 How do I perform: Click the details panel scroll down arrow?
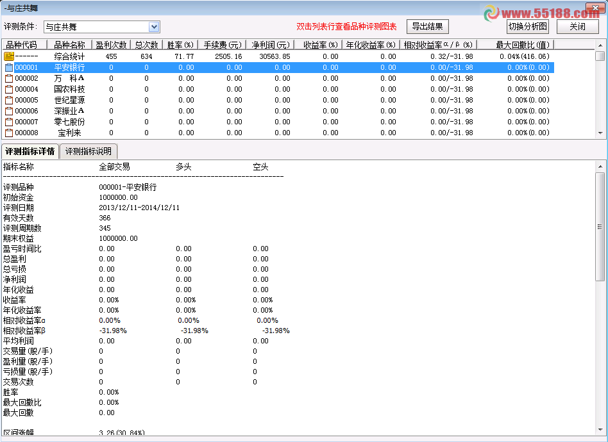click(x=600, y=430)
